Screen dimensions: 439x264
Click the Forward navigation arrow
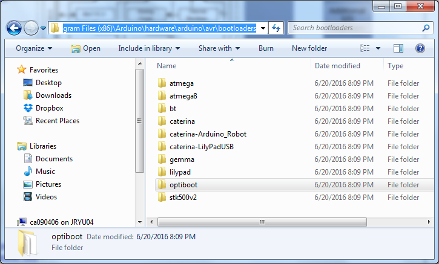point(31,28)
